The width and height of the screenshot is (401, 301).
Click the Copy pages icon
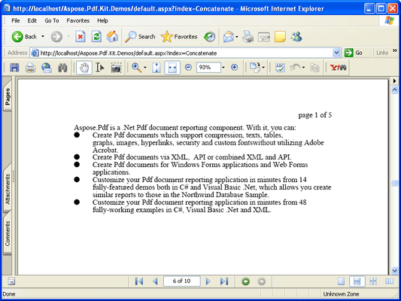click(x=314, y=68)
